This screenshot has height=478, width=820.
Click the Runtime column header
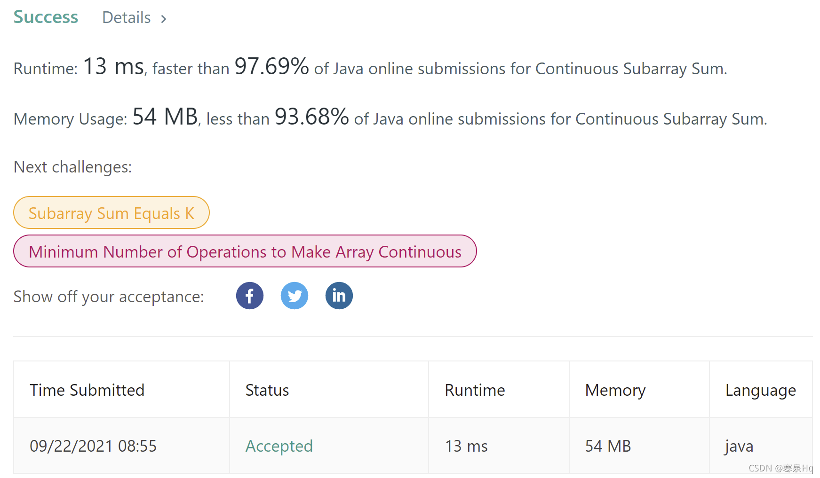pyautogui.click(x=475, y=390)
